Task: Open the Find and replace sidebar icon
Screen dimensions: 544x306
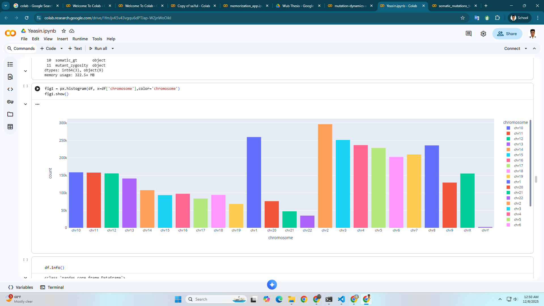Action: tap(10, 77)
